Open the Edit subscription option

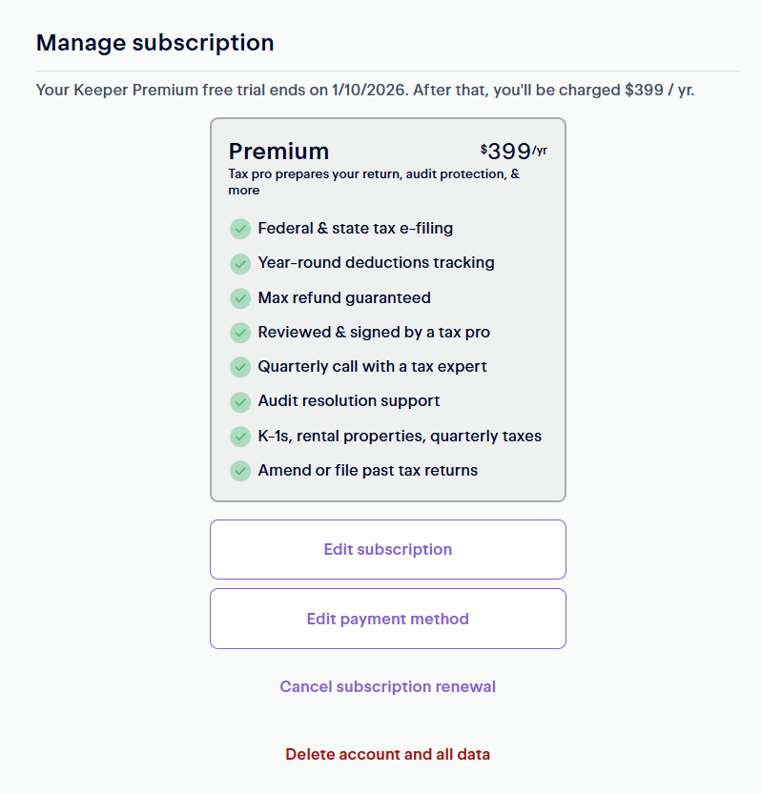[387, 549]
